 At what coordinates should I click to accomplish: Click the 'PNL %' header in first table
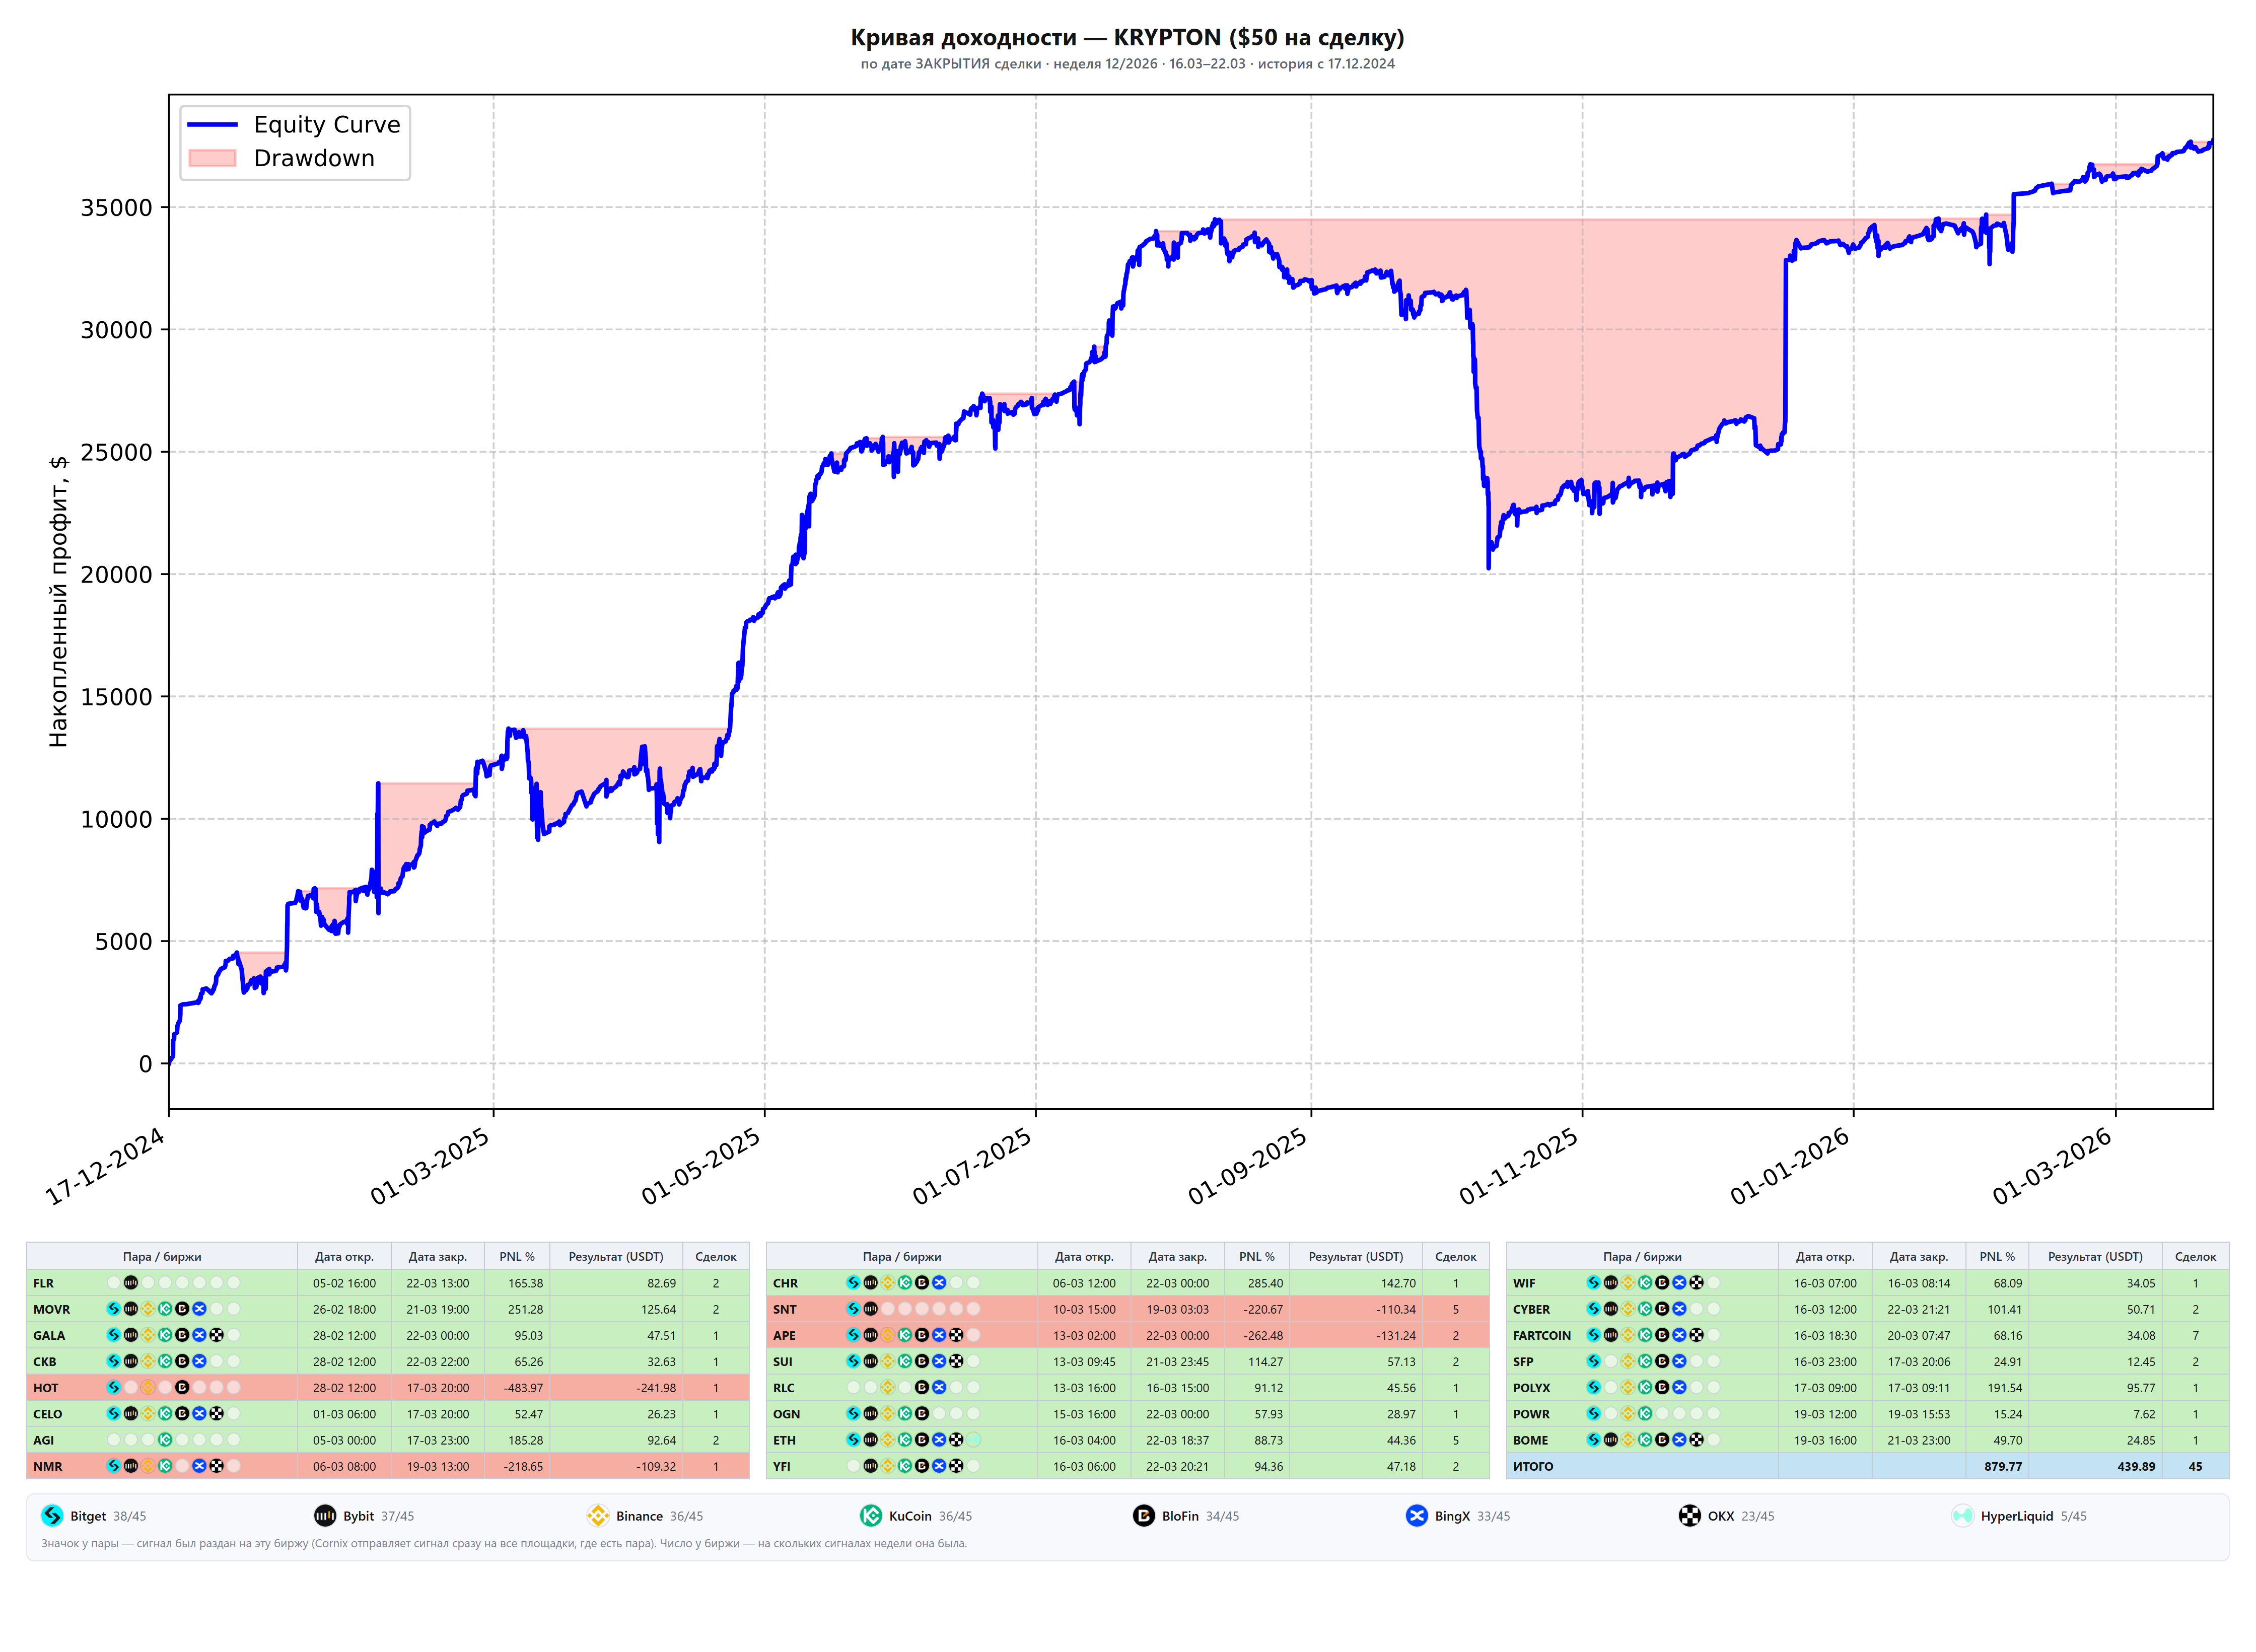(517, 1257)
